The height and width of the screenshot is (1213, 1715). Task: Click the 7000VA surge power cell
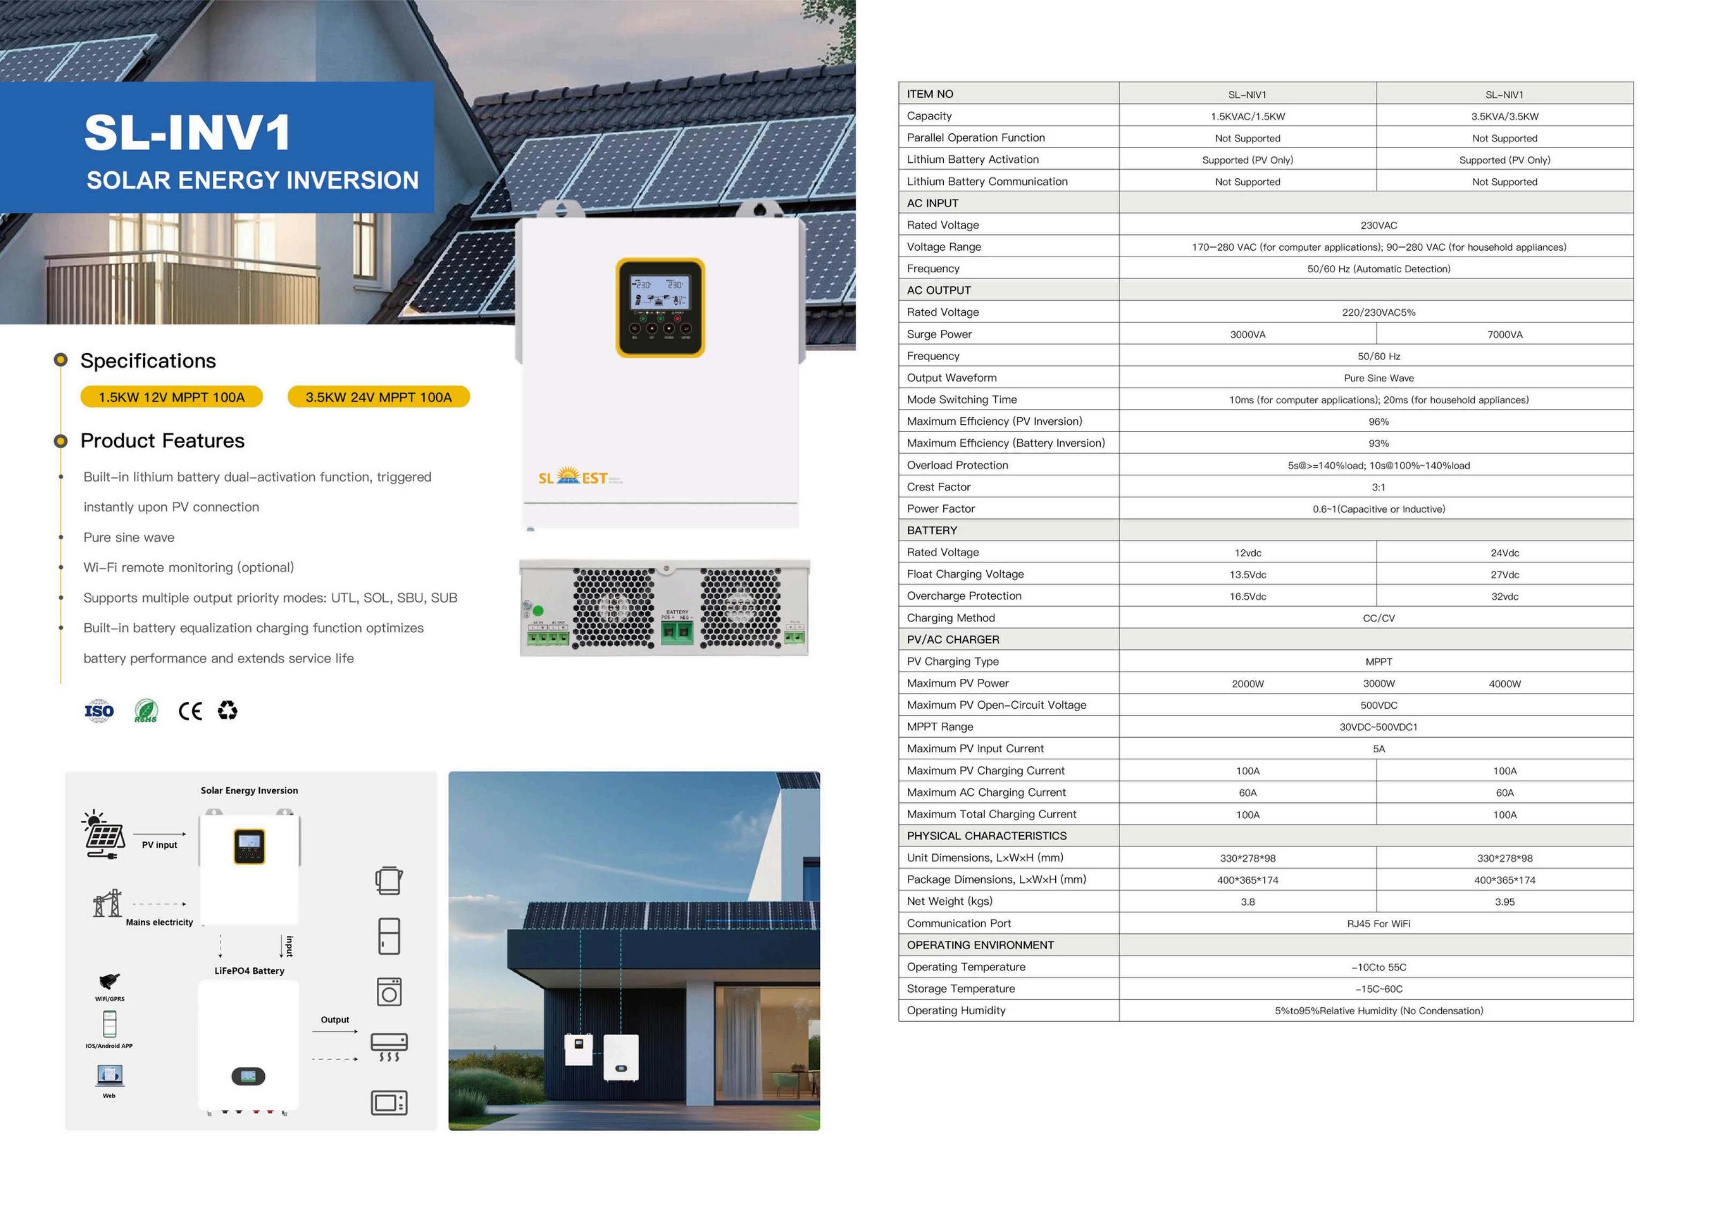(1504, 334)
